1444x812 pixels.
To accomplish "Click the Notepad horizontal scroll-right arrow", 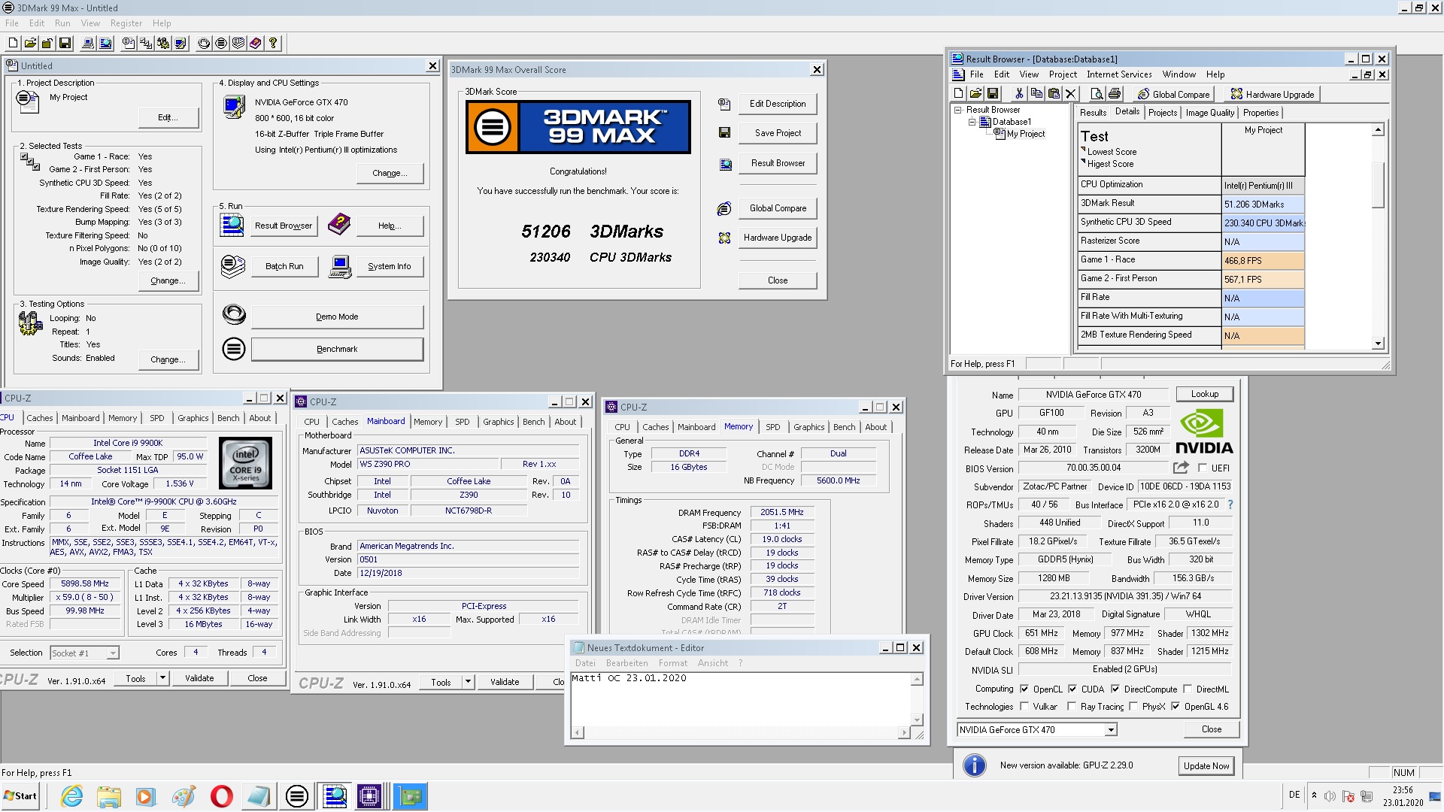I will pos(904,732).
